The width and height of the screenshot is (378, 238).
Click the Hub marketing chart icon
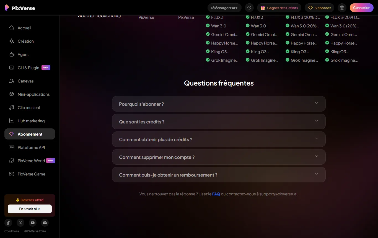click(x=12, y=121)
